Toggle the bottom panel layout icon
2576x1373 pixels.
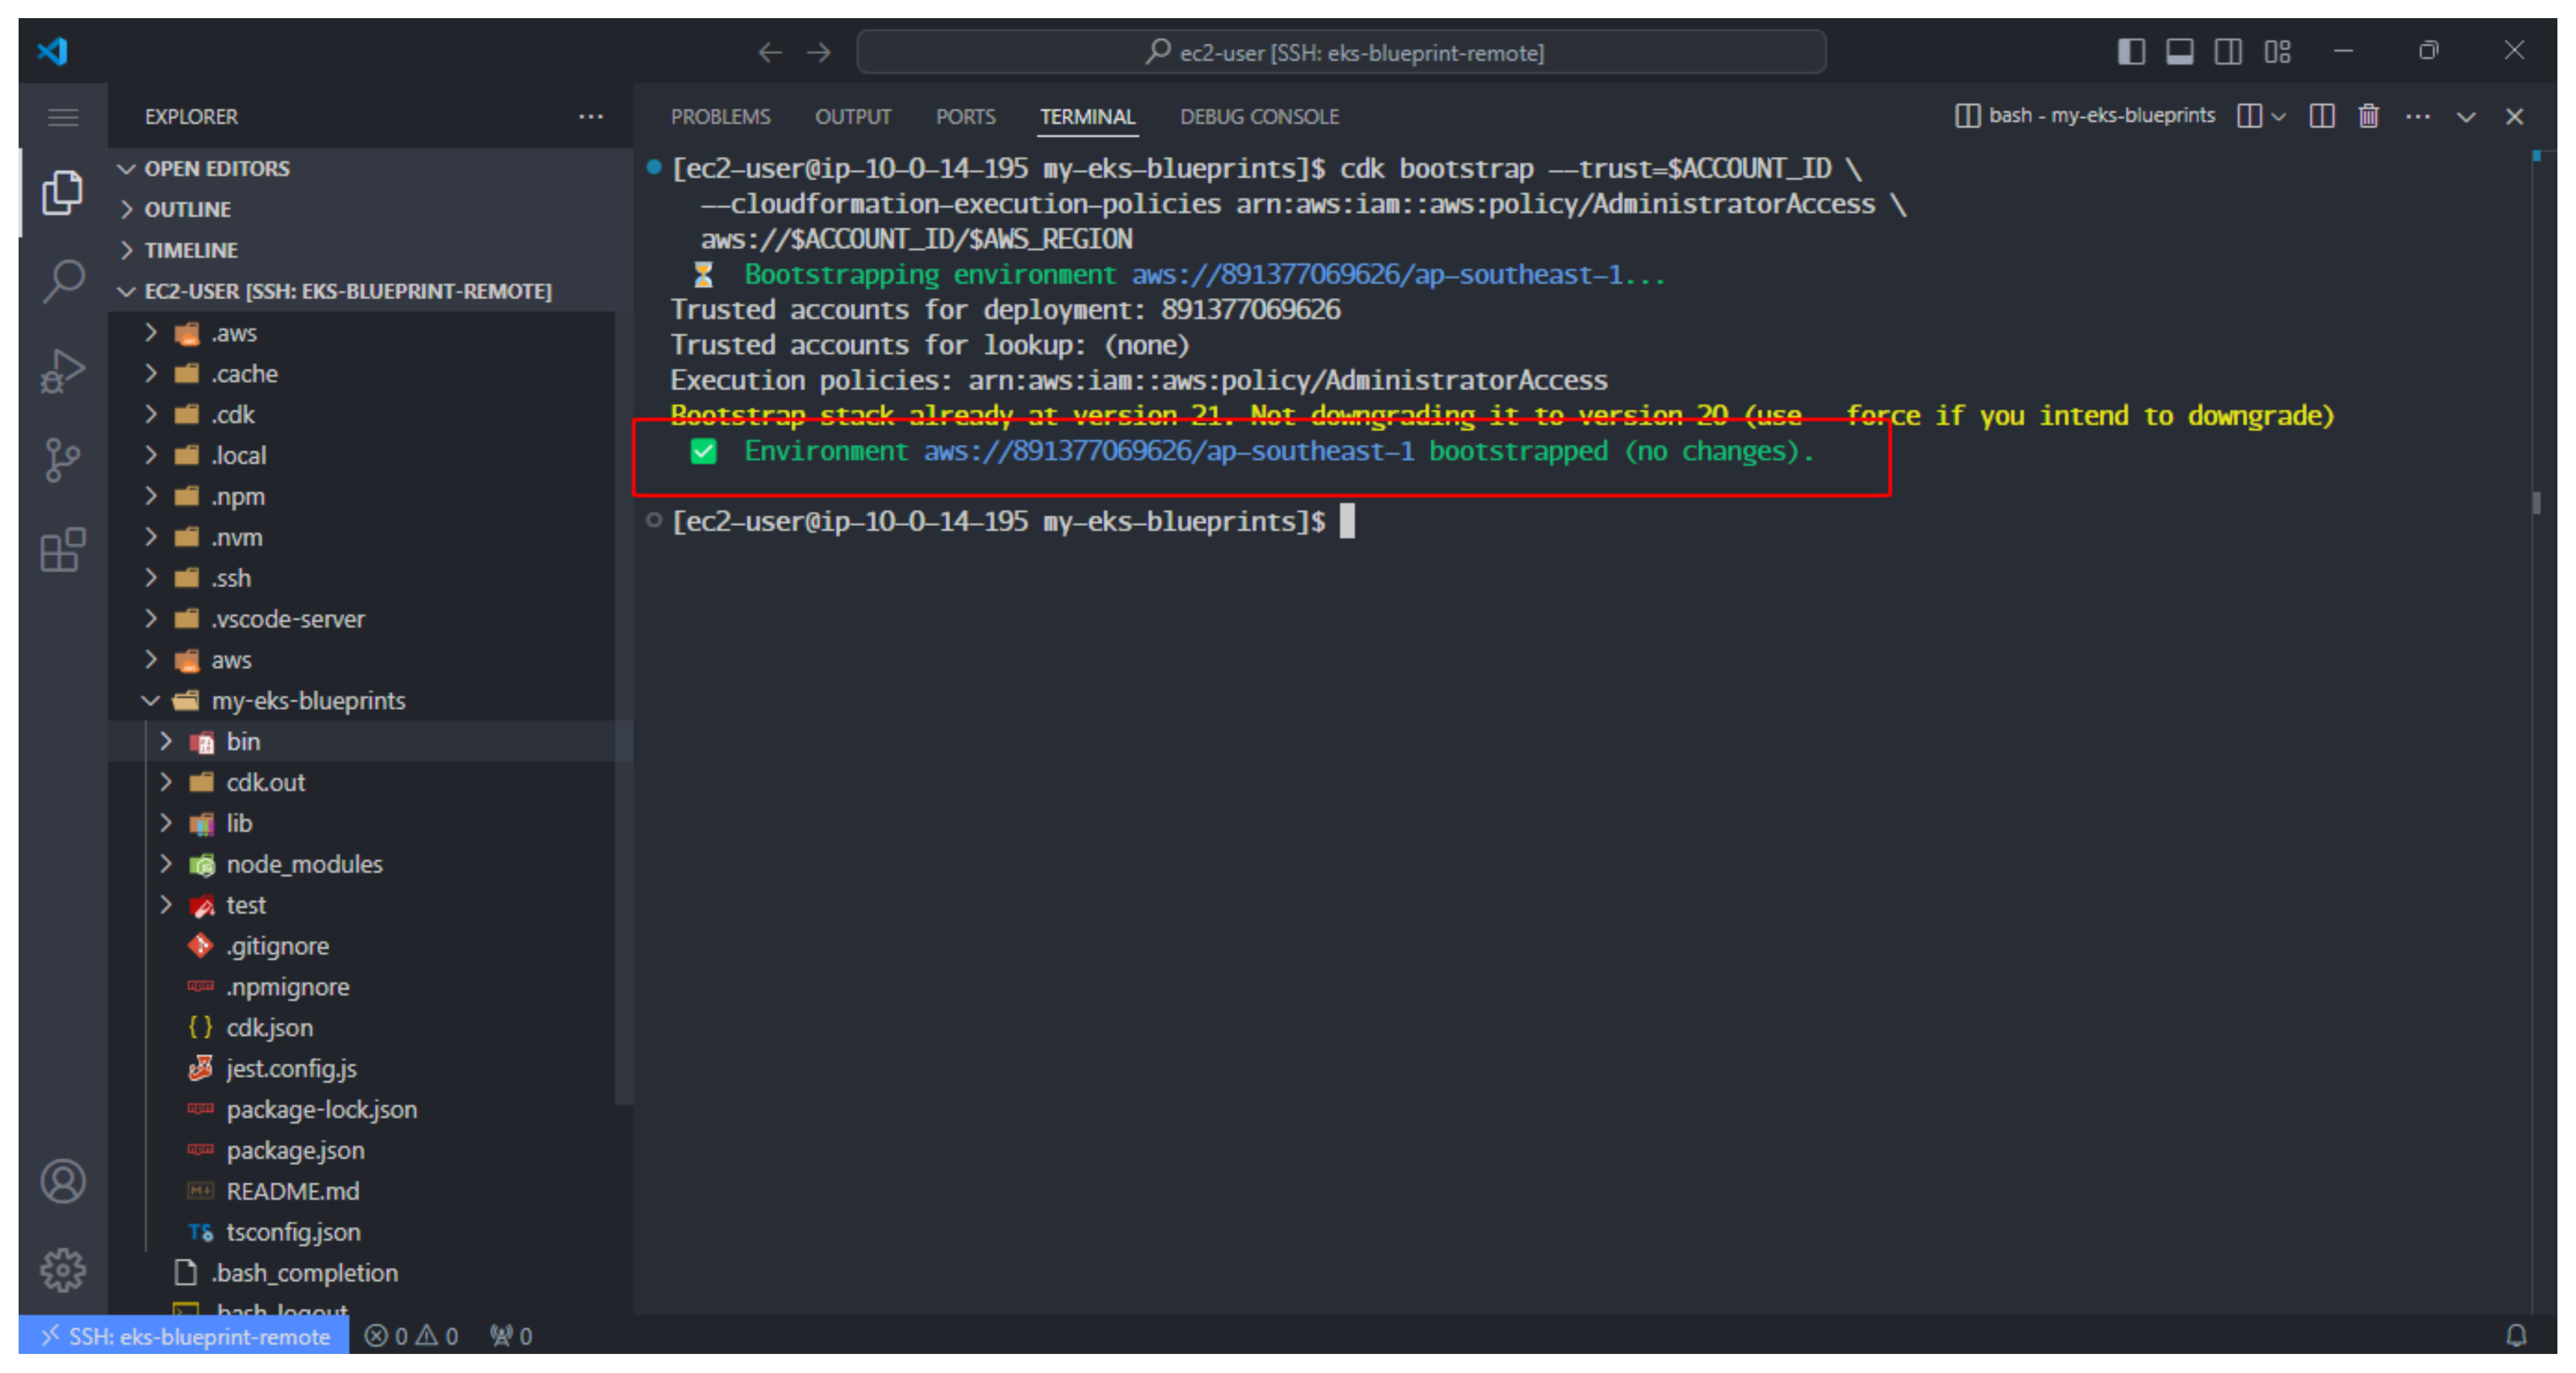click(2179, 51)
